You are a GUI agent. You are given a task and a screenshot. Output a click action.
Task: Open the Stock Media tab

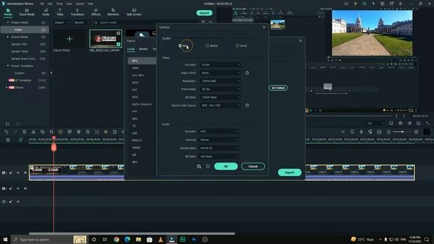(27, 12)
